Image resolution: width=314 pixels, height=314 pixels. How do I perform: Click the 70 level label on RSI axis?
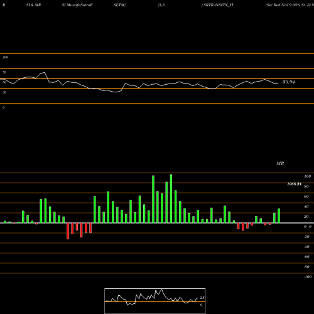click(4, 72)
